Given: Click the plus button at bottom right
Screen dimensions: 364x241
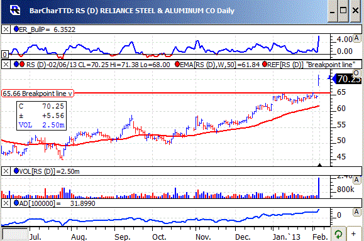Looking at the screenshot, I should [x=353, y=234].
